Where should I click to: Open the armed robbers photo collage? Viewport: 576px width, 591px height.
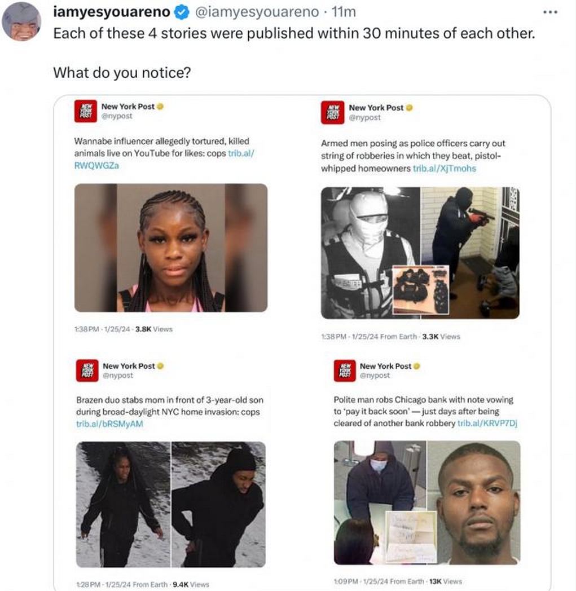click(420, 253)
